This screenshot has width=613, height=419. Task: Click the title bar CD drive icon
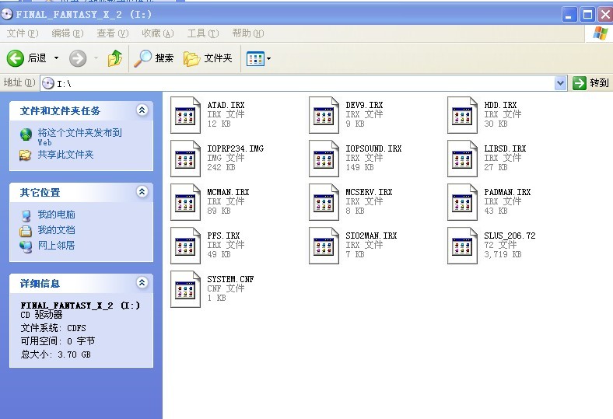(x=7, y=14)
